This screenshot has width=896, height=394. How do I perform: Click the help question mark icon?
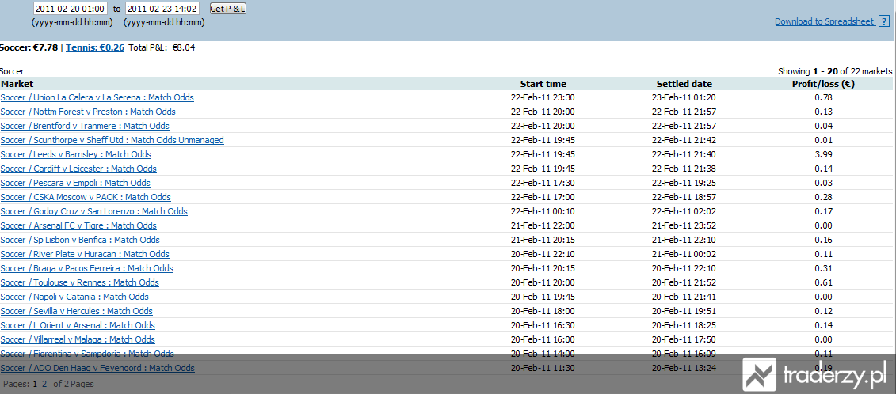884,21
